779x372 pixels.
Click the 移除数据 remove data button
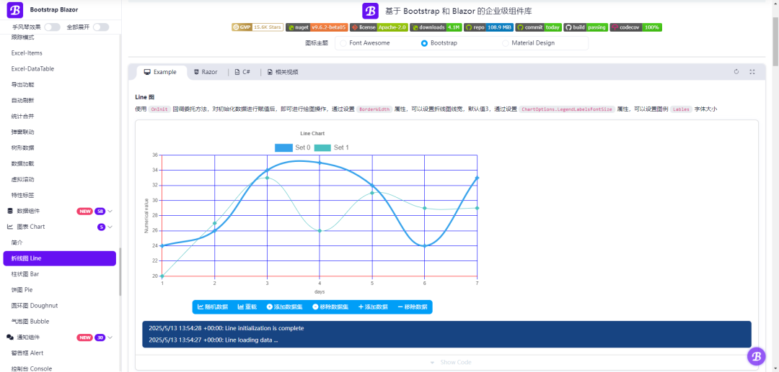[413, 307]
